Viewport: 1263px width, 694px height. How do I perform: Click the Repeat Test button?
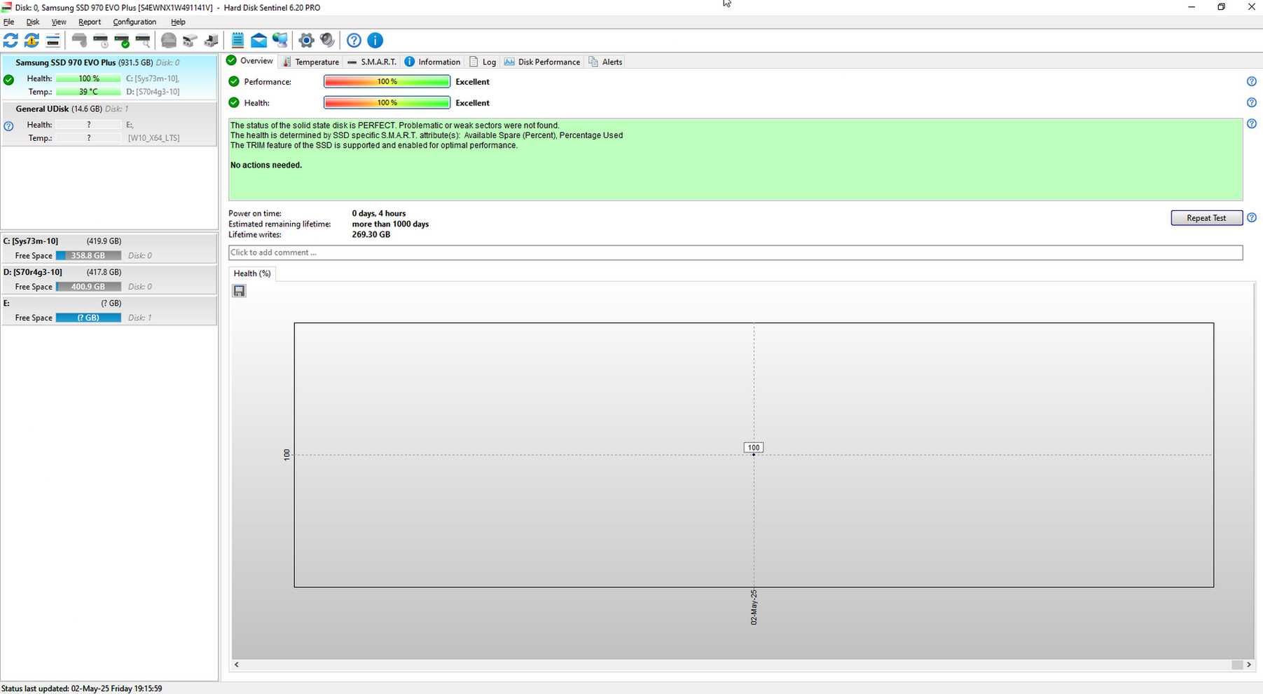click(1206, 218)
